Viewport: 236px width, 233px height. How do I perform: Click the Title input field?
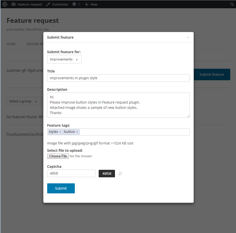(118, 78)
